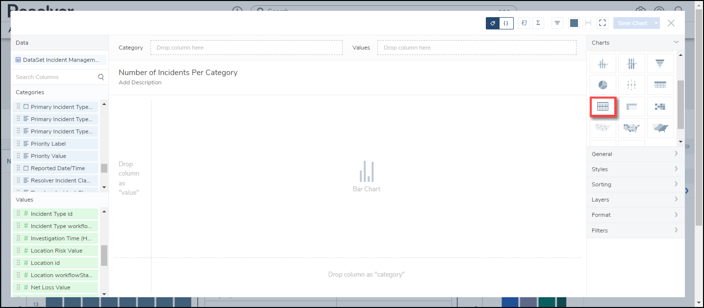
Task: Click the magnifier icon in Search Columns
Action: pos(101,77)
